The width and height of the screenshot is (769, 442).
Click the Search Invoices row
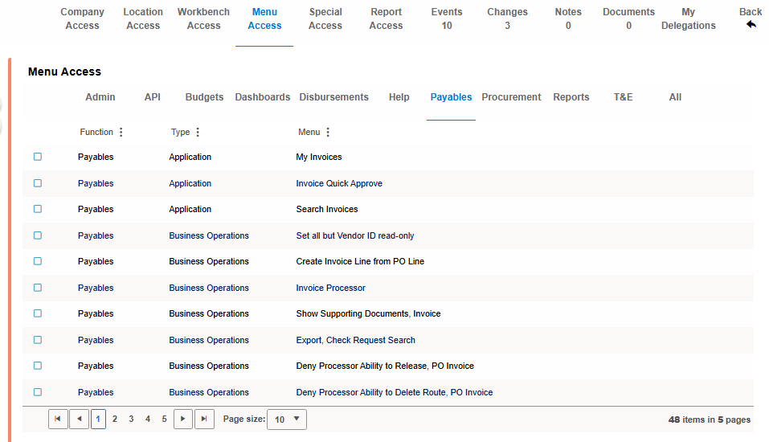(x=327, y=209)
